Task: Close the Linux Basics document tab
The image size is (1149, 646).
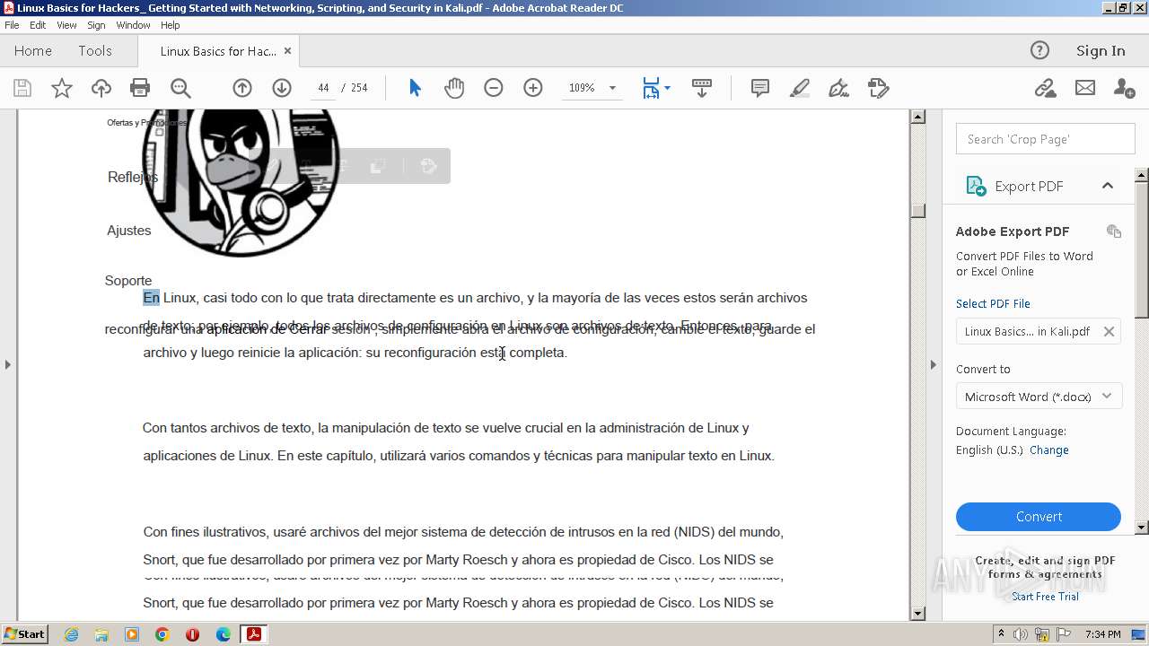Action: click(287, 51)
